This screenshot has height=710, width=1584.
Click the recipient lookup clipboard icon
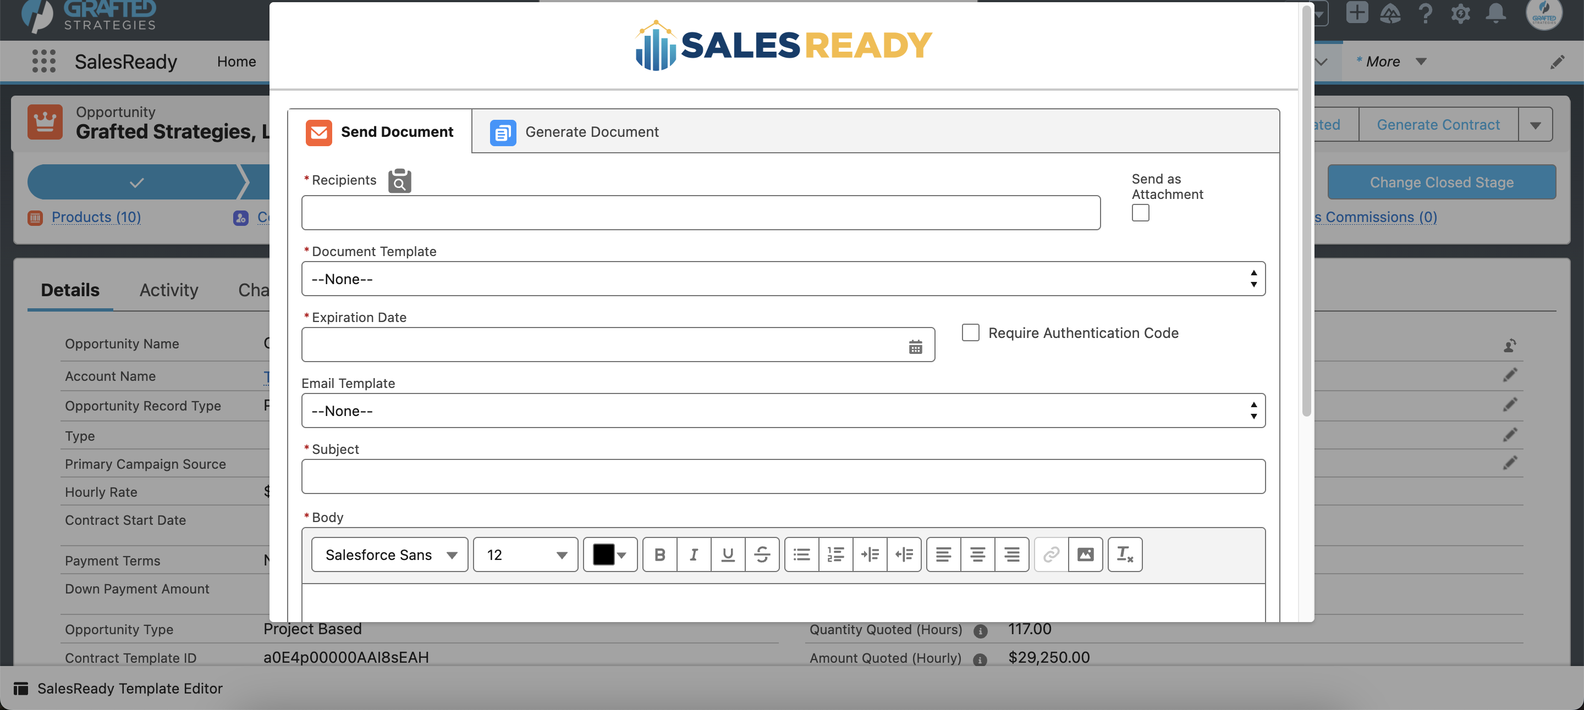pos(399,181)
